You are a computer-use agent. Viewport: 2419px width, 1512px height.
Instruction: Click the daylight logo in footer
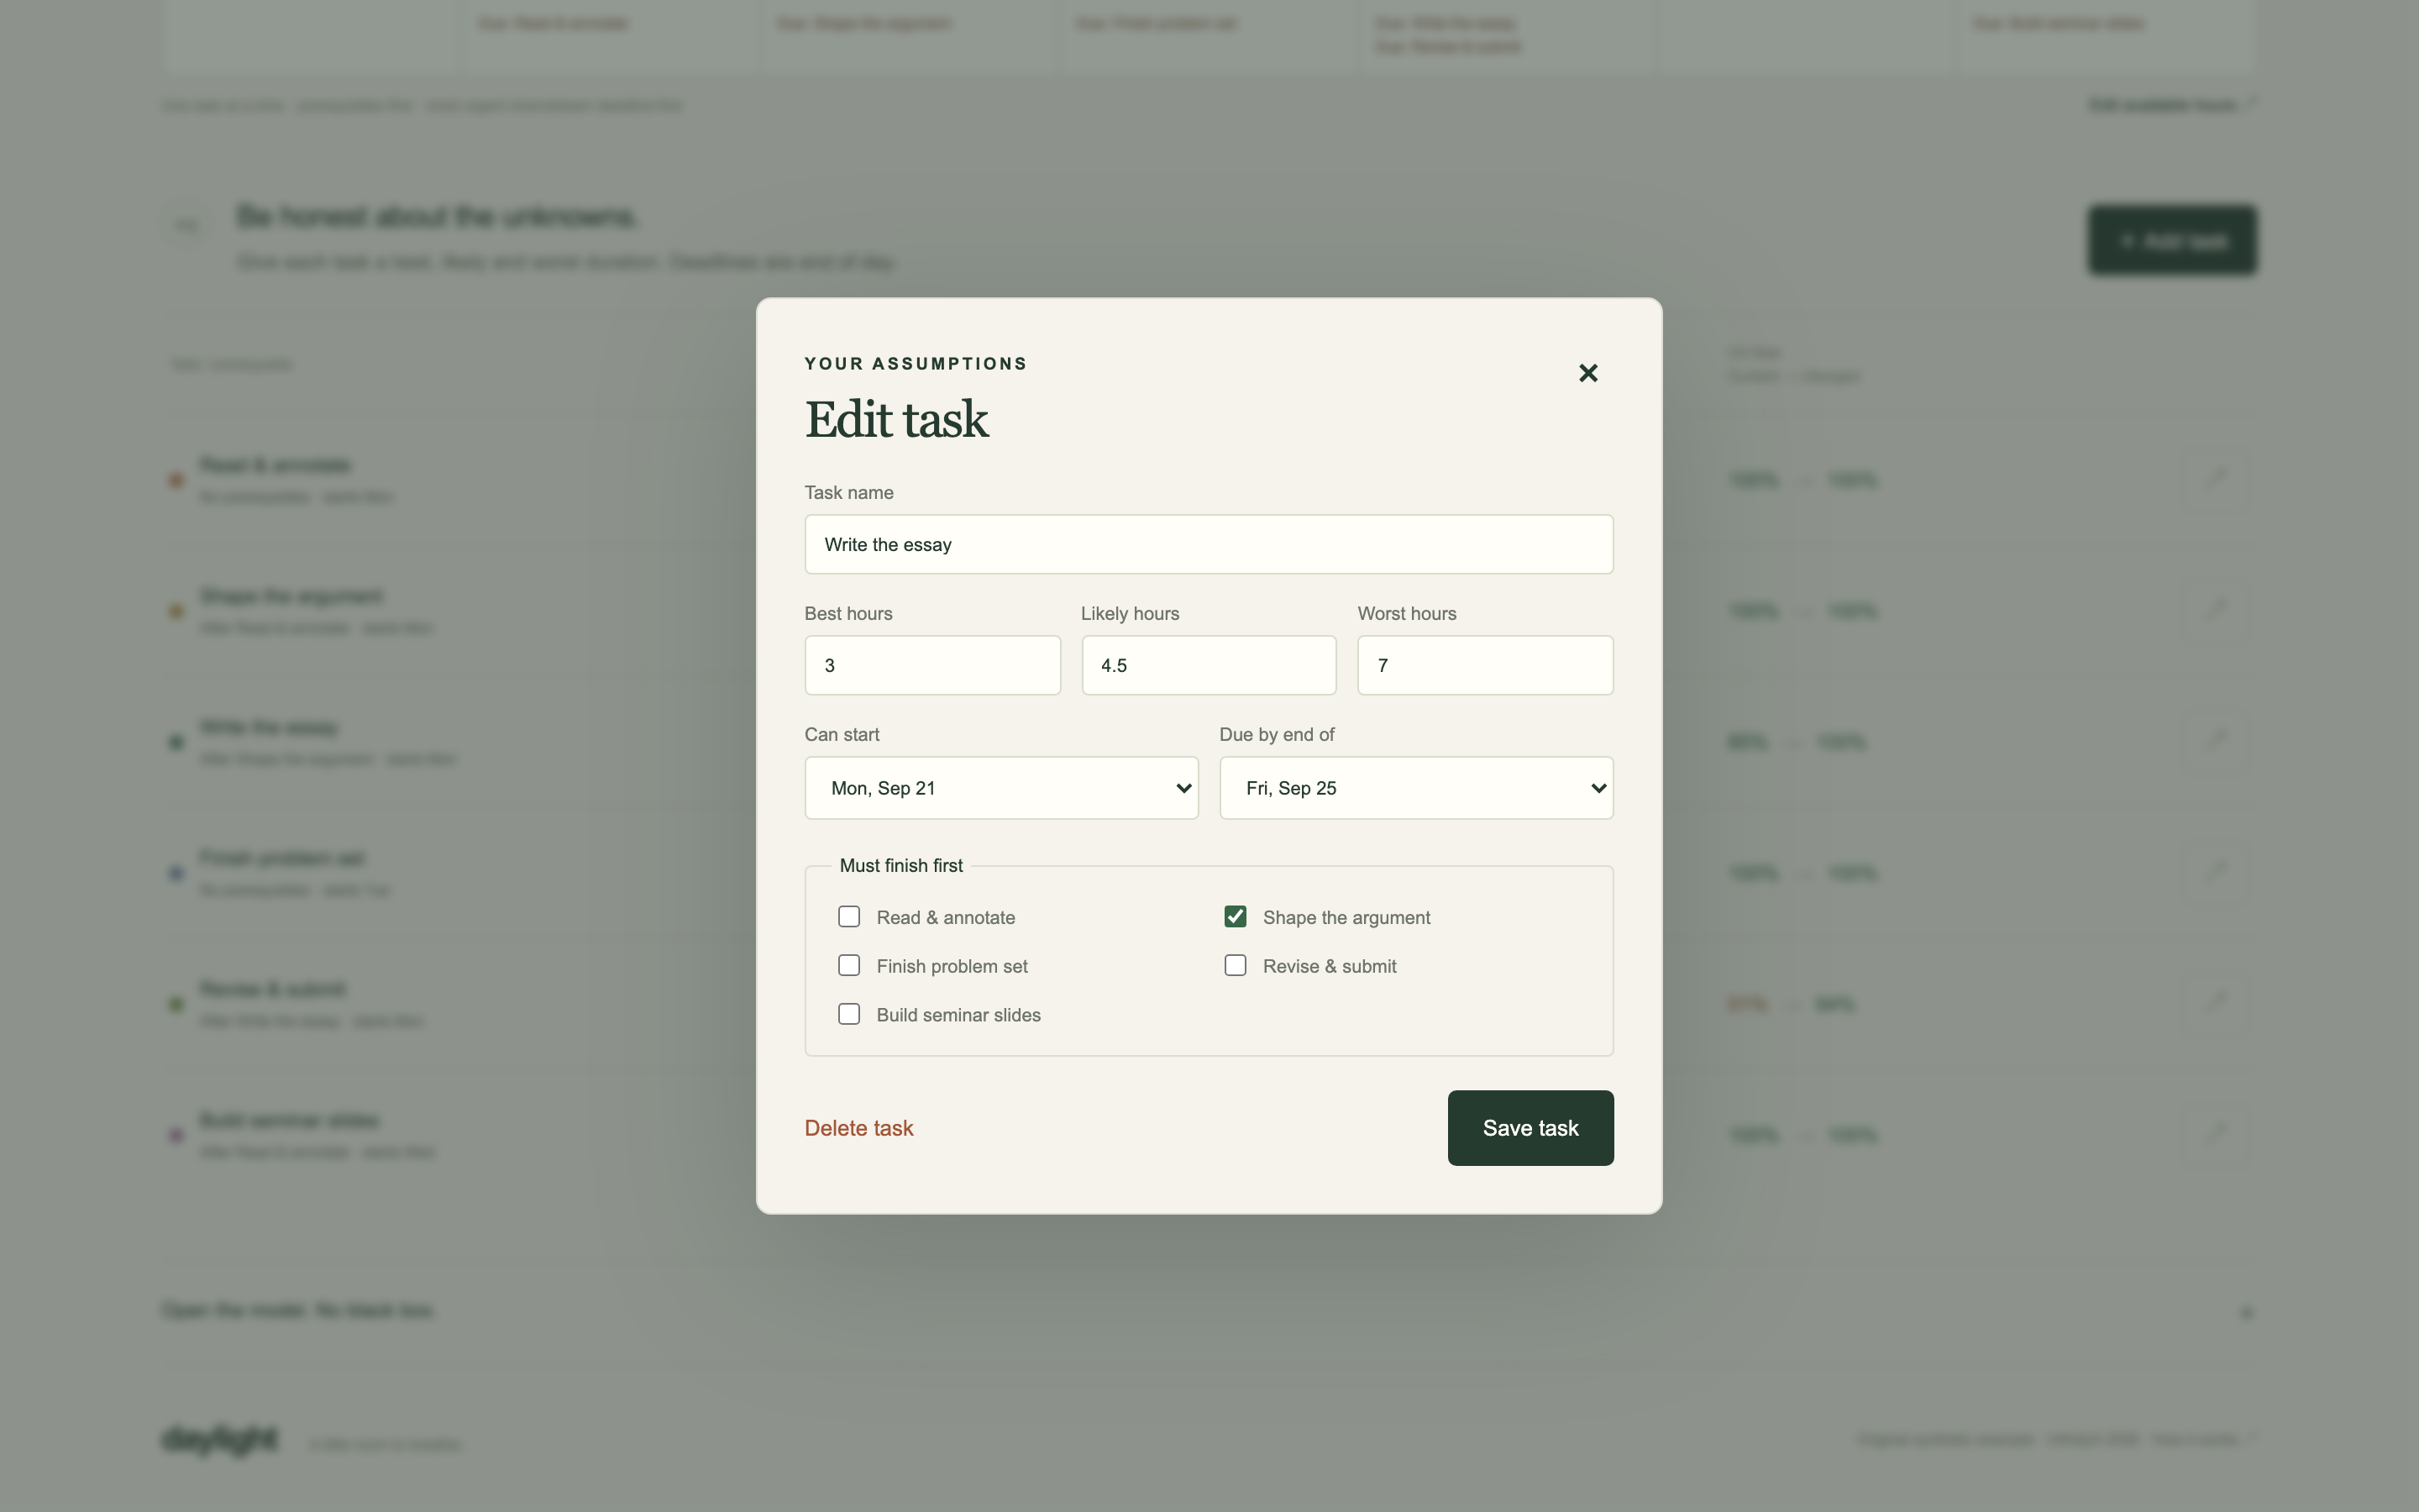pyautogui.click(x=220, y=1440)
